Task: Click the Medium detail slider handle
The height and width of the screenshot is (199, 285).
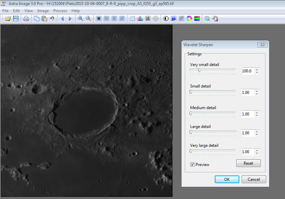Action: (x=191, y=113)
